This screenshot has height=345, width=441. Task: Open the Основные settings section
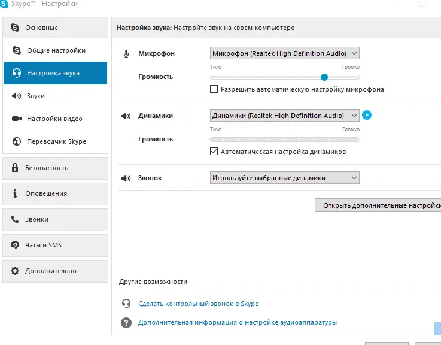coord(56,28)
